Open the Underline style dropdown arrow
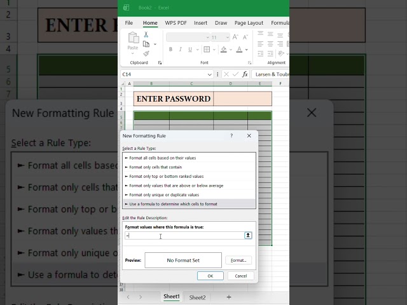 click(x=197, y=50)
